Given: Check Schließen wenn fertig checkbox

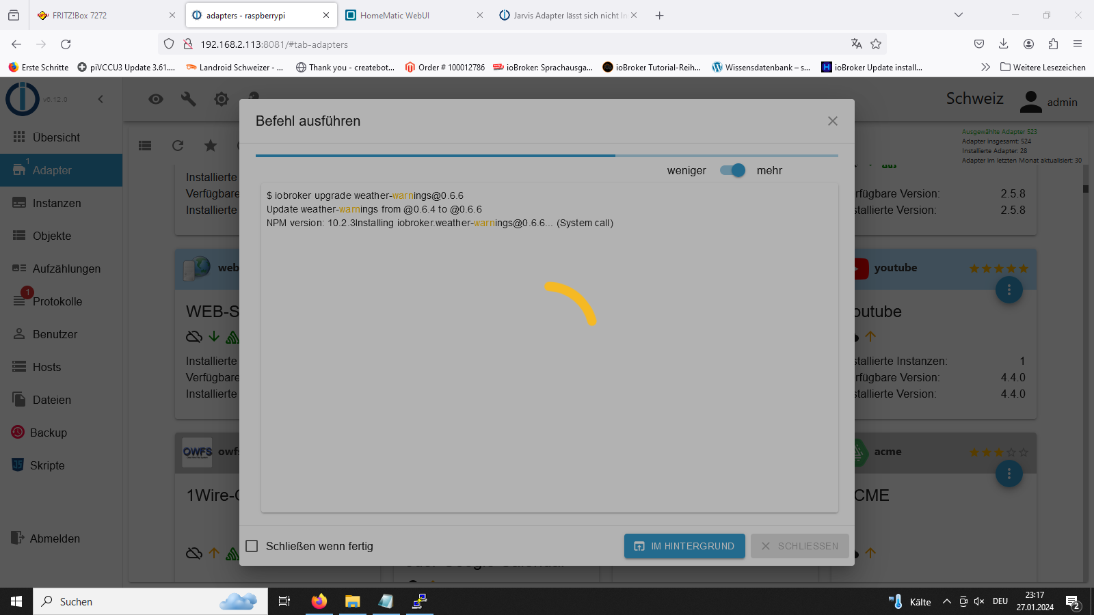Looking at the screenshot, I should click(x=252, y=546).
